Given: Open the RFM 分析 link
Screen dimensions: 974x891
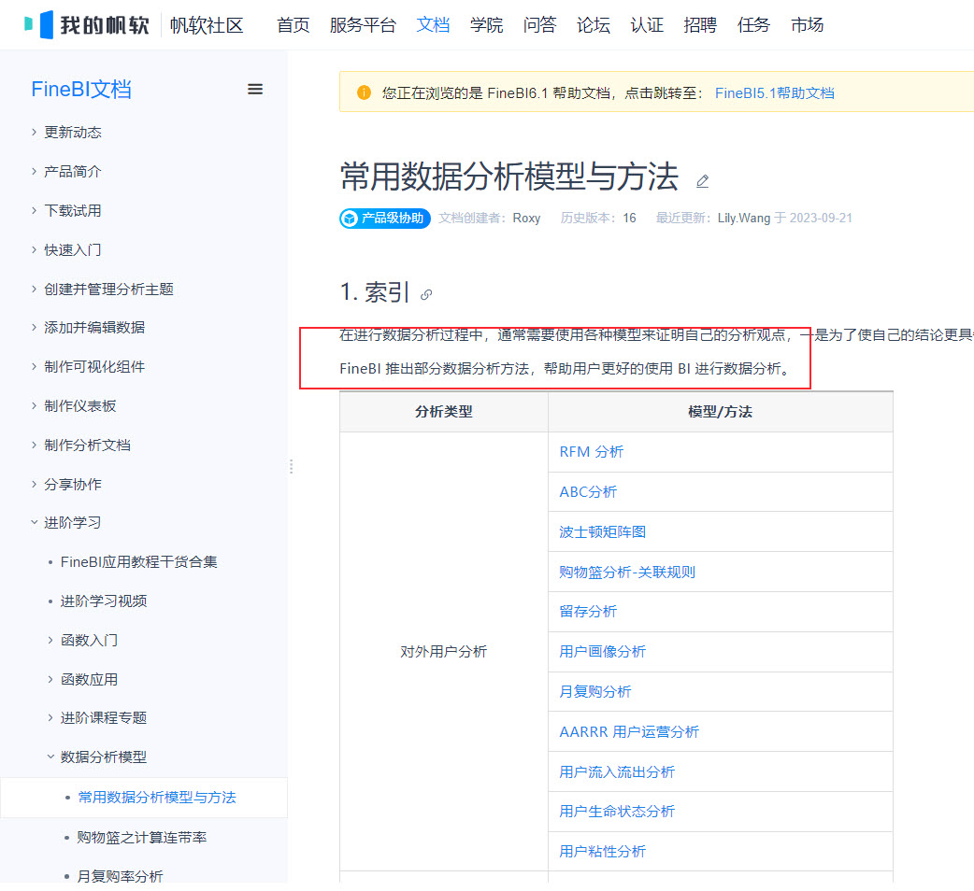Looking at the screenshot, I should [x=591, y=452].
